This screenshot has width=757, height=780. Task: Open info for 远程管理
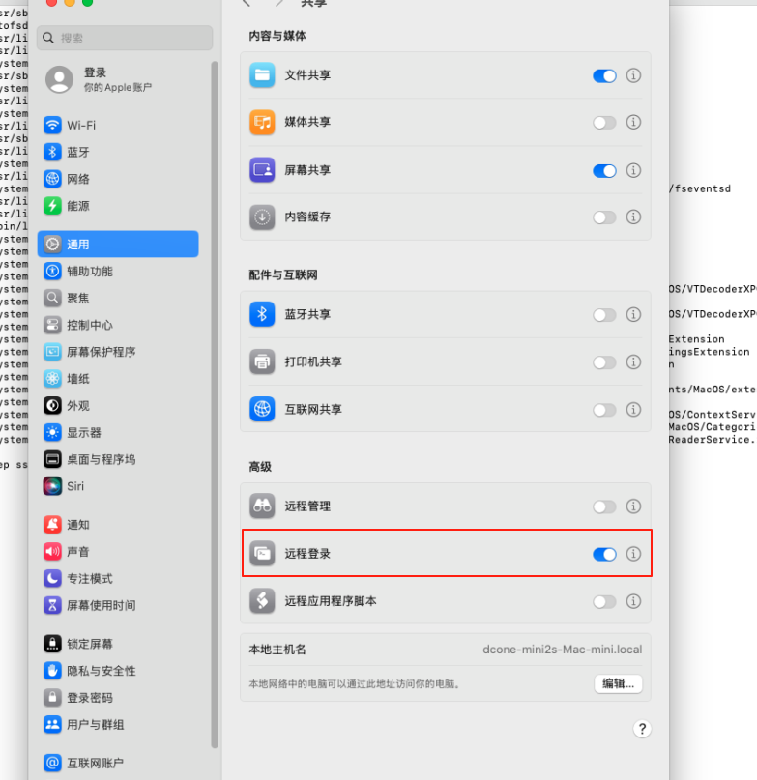click(x=633, y=506)
